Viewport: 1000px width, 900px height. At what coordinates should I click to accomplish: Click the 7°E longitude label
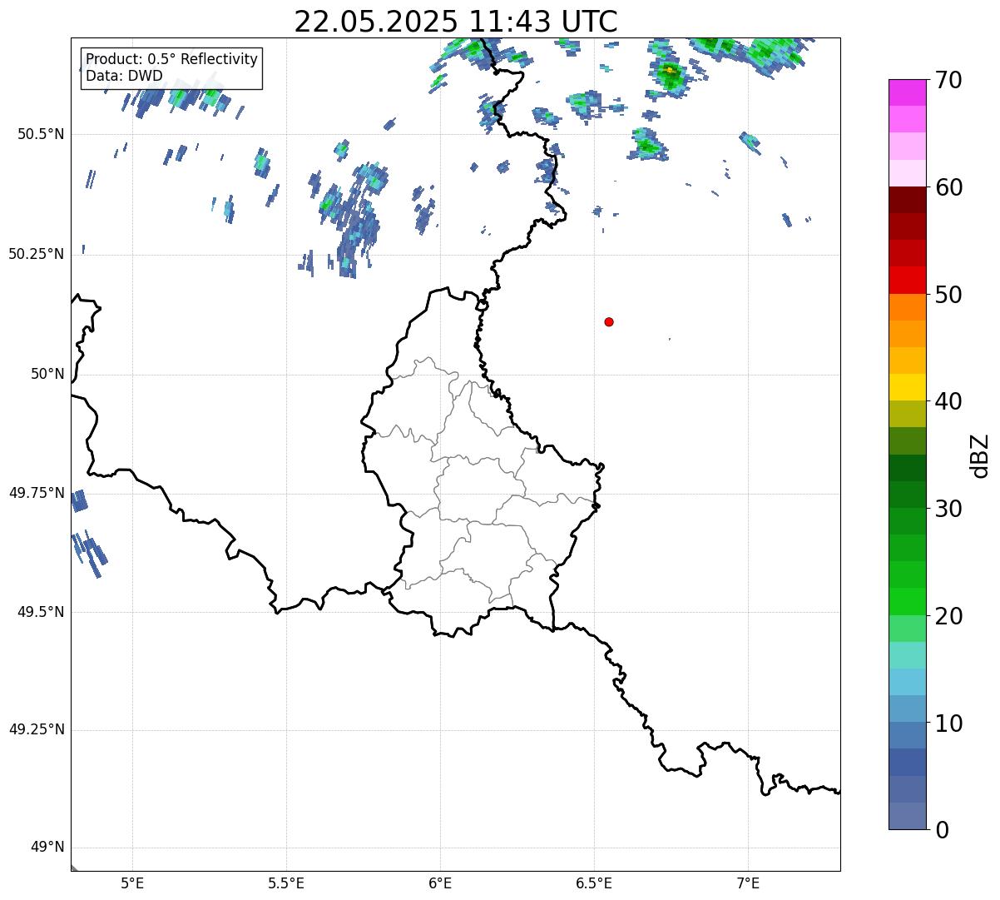pos(748,883)
